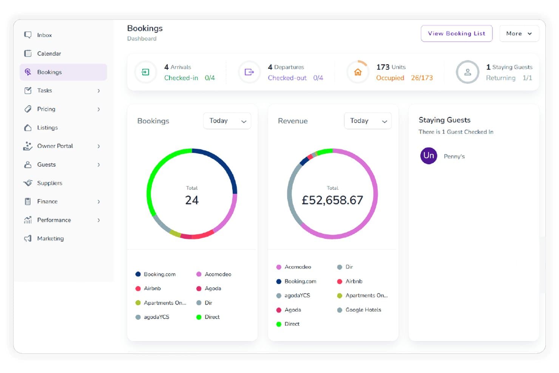The height and width of the screenshot is (373, 559).
Task: Click the orange Units house icon
Action: click(358, 72)
